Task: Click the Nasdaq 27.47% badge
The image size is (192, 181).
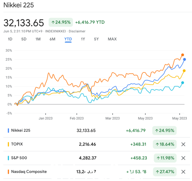Action: [165, 172]
